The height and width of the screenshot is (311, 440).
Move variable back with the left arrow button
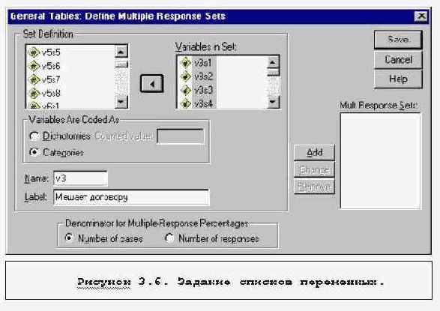151,84
